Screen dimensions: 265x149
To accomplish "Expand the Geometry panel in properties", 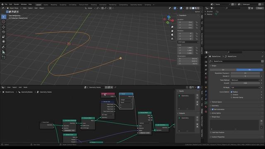I will point(215,106).
